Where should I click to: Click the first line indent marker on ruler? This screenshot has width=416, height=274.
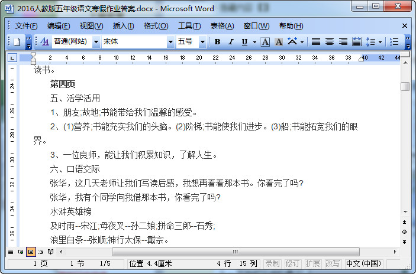[x=33, y=55]
